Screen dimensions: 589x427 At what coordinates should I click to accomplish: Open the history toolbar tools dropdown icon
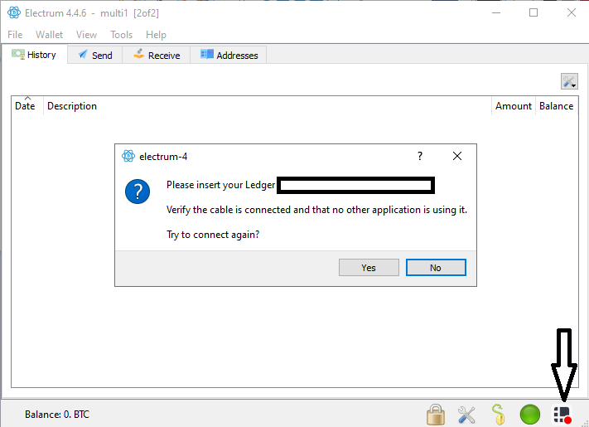pos(569,81)
